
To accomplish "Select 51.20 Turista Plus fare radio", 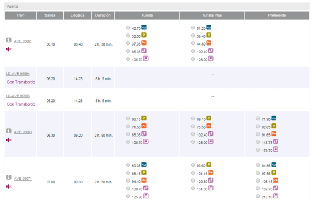I will 193,28.
